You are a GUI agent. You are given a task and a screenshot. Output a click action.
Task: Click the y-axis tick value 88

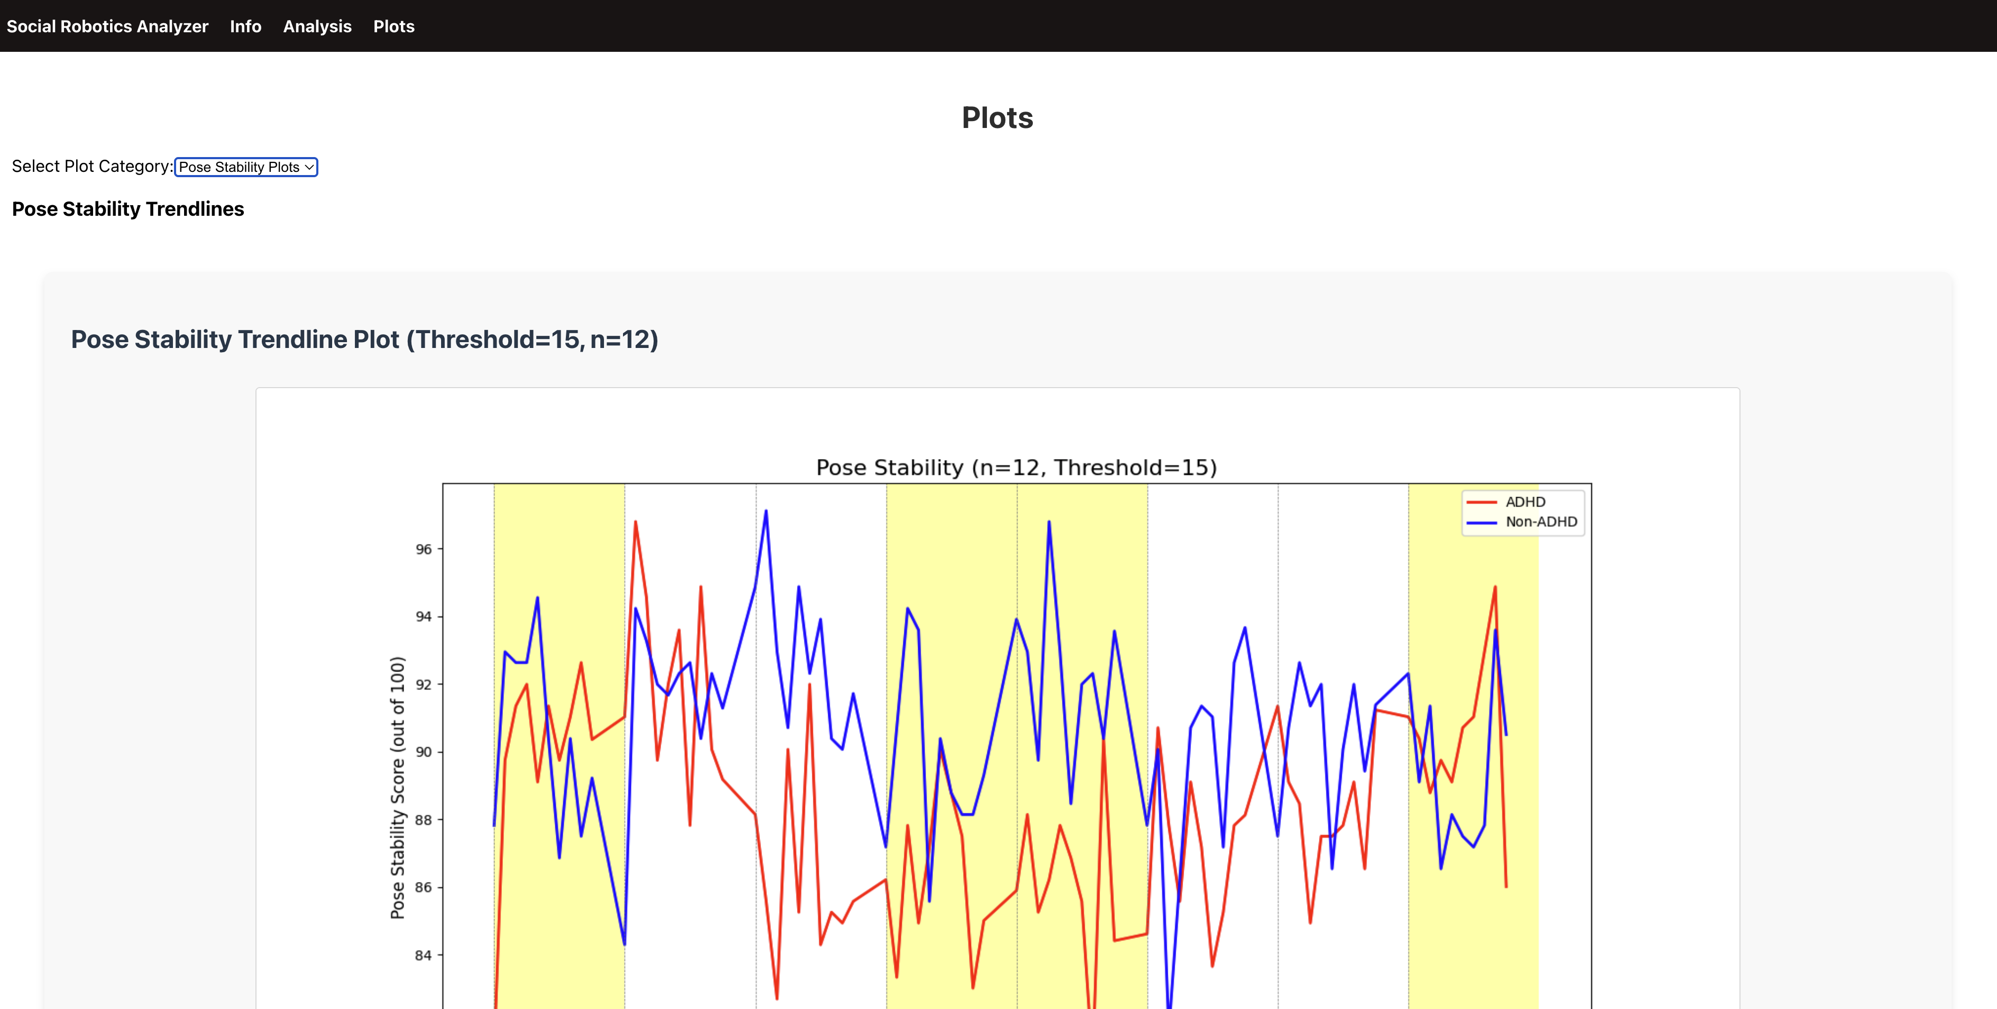click(423, 820)
